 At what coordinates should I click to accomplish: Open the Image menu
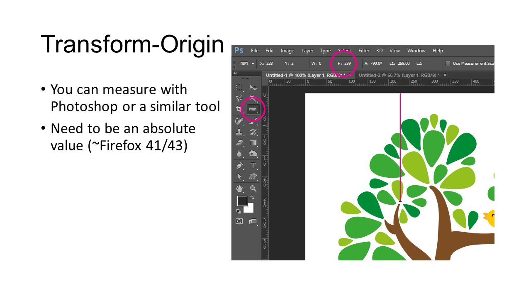pyautogui.click(x=287, y=51)
